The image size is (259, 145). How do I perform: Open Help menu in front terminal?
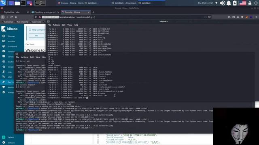(76, 25)
